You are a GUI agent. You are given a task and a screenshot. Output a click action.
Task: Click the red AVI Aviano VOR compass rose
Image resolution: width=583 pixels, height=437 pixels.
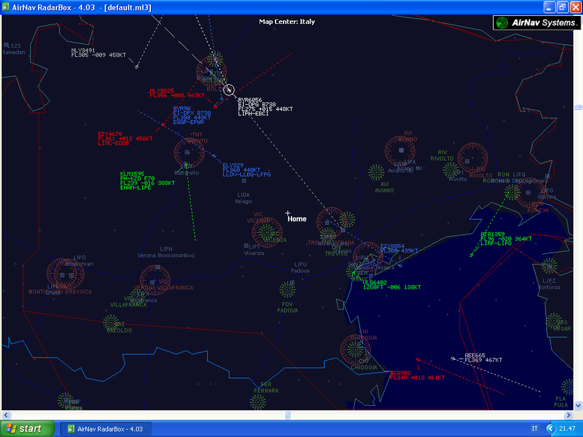point(400,151)
